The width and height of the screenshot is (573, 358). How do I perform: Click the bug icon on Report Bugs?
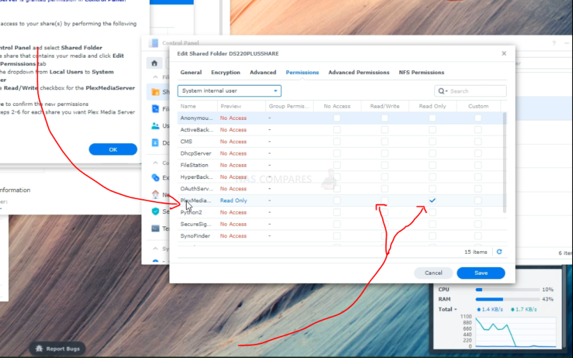tap(39, 349)
